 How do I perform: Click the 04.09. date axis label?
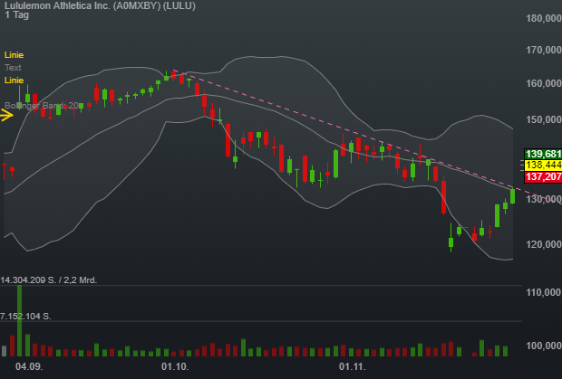point(29,367)
